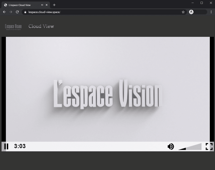Minimize the browser window
The image size is (215, 170).
[x=193, y=3]
